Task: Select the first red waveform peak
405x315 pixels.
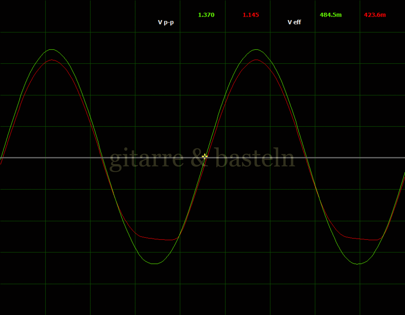Action: [x=52, y=60]
